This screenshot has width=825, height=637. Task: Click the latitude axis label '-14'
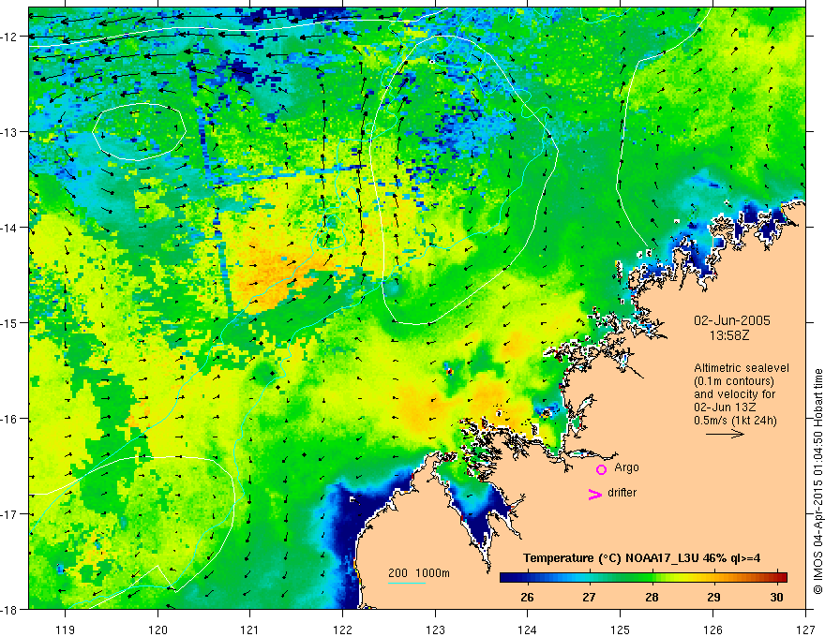tap(10, 228)
